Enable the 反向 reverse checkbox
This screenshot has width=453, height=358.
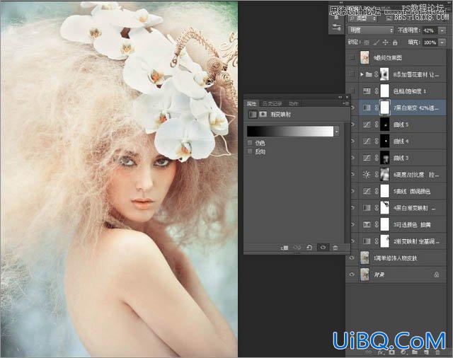click(x=250, y=151)
